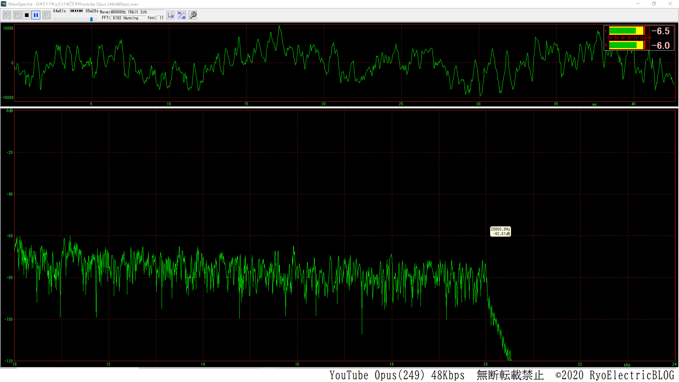Click the elapsed time 04m51s
Image resolution: width=679 pixels, height=382 pixels.
(x=59, y=11)
